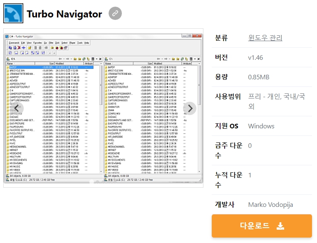317x243 pixels.
Task: Show the previous screenshot with left arrow
Action: point(17,108)
